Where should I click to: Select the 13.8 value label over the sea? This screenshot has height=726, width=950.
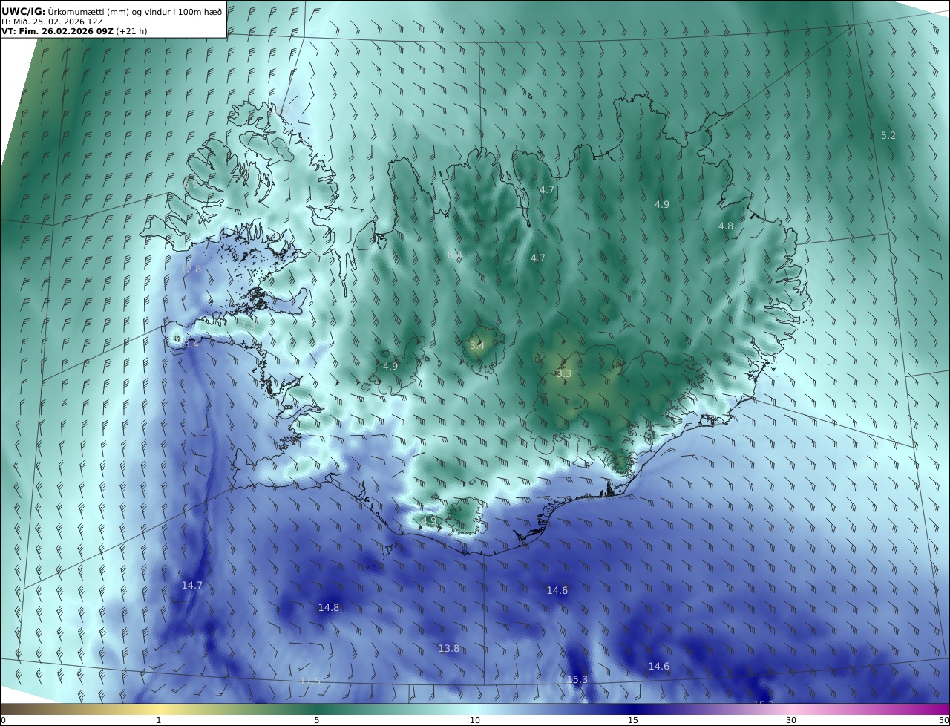(x=448, y=649)
